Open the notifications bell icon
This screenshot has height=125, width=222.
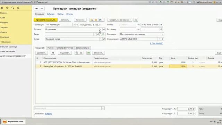point(18,8)
